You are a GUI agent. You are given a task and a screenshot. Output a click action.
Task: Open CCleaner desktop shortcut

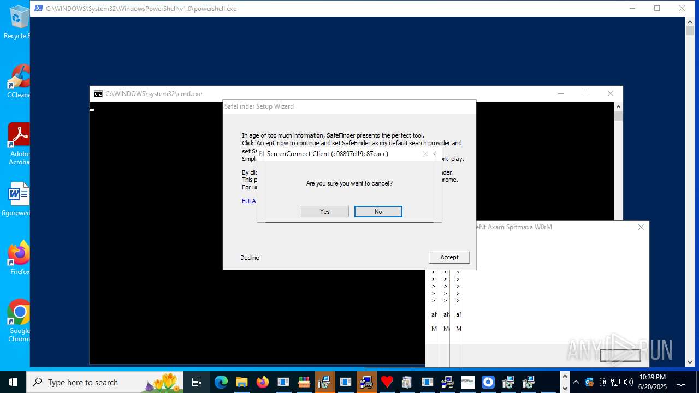pyautogui.click(x=18, y=82)
